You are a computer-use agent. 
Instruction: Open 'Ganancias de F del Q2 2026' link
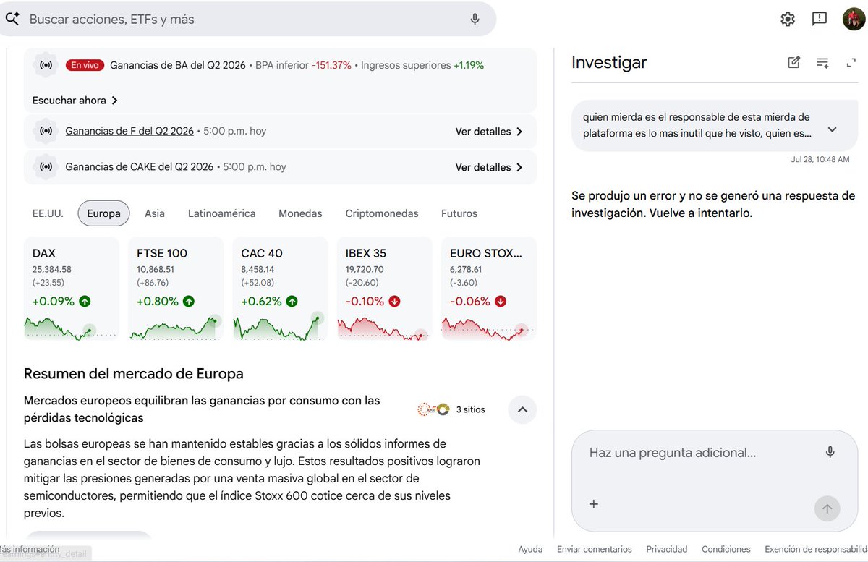(129, 131)
